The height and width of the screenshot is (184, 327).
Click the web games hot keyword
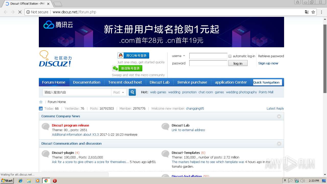(x=158, y=92)
